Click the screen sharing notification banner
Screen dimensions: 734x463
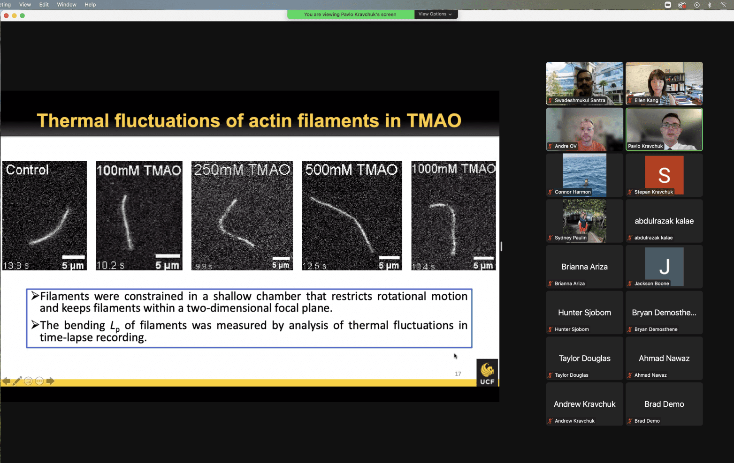click(x=350, y=14)
